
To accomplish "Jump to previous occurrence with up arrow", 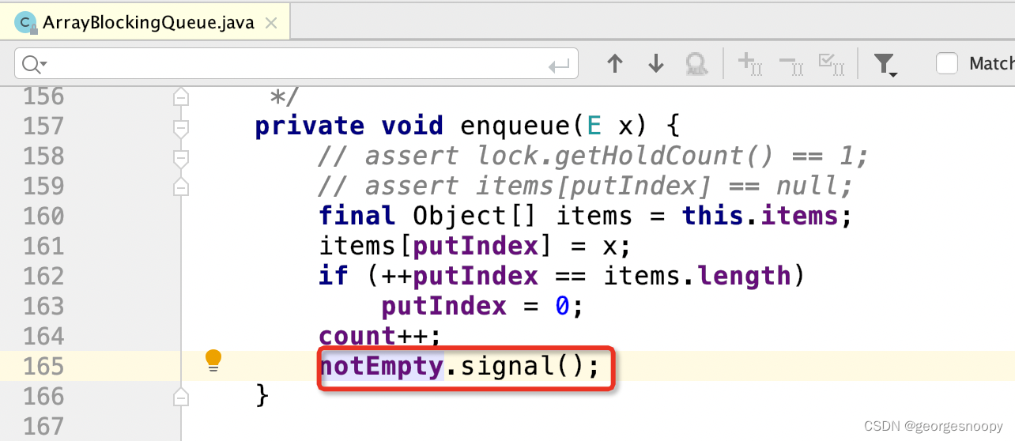I will pos(615,64).
